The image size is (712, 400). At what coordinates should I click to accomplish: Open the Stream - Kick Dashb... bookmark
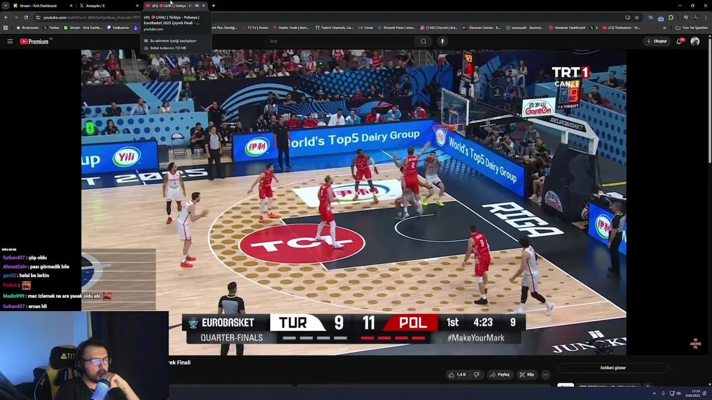83,27
